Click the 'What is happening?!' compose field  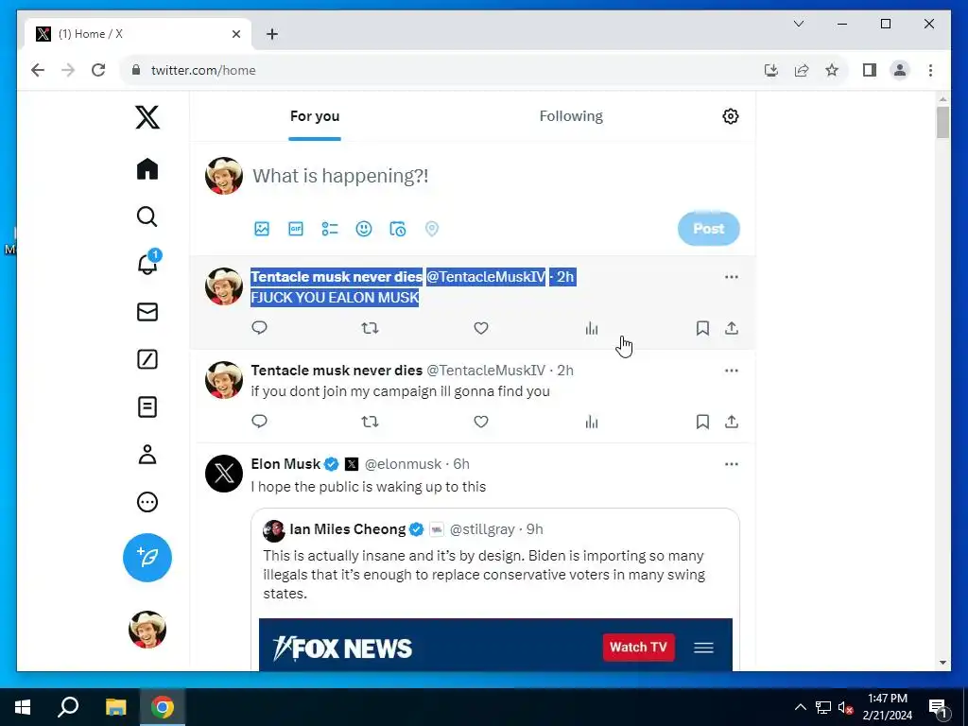coord(340,176)
